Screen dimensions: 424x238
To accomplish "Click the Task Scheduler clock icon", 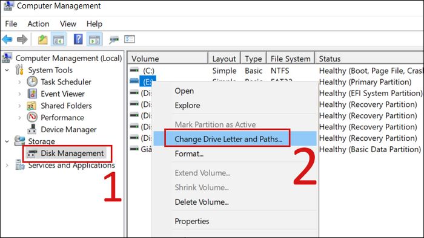I will (x=32, y=82).
